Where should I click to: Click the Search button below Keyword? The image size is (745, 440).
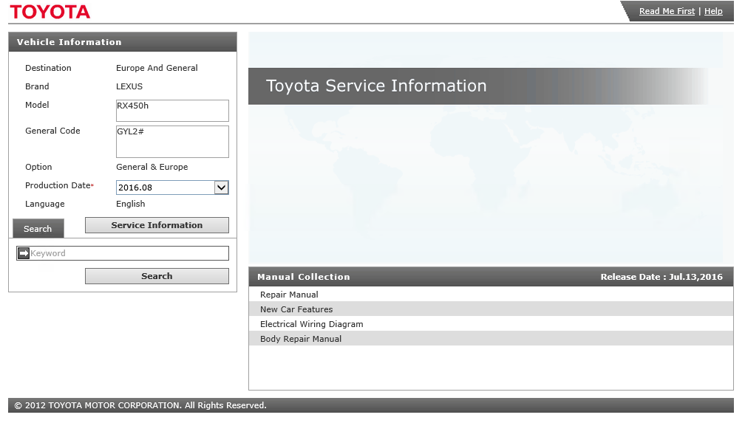[157, 276]
